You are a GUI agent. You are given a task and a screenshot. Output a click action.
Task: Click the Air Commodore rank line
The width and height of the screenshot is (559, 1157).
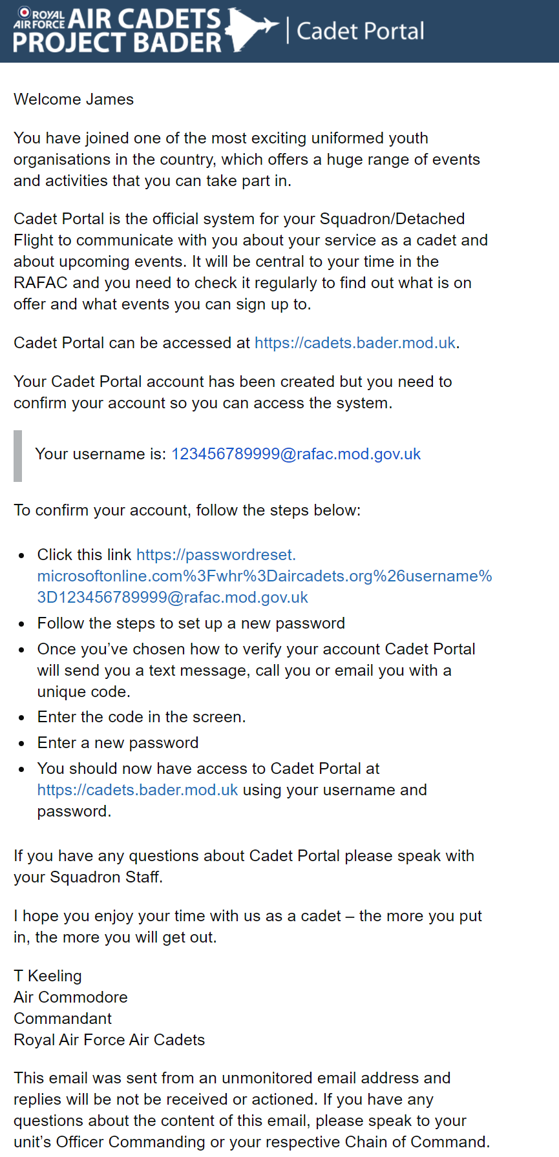click(70, 997)
